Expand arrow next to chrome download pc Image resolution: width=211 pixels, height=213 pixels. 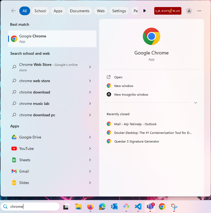[90, 115]
